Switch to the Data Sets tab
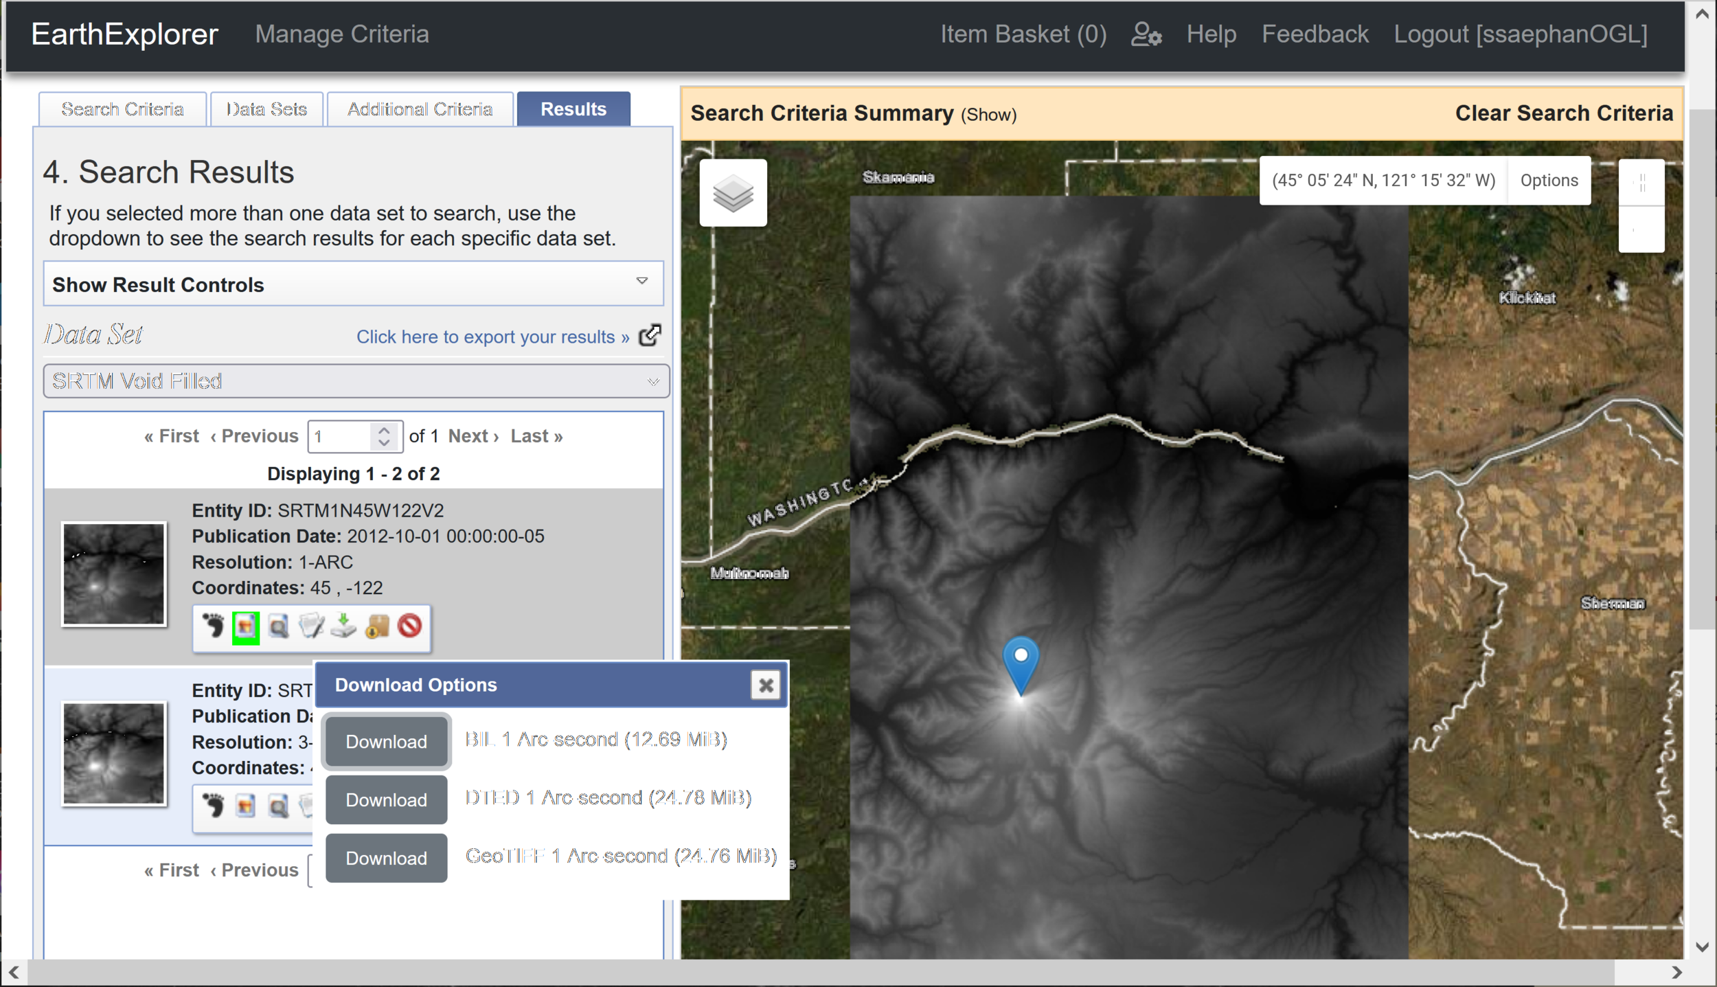This screenshot has height=987, width=1717. point(266,109)
